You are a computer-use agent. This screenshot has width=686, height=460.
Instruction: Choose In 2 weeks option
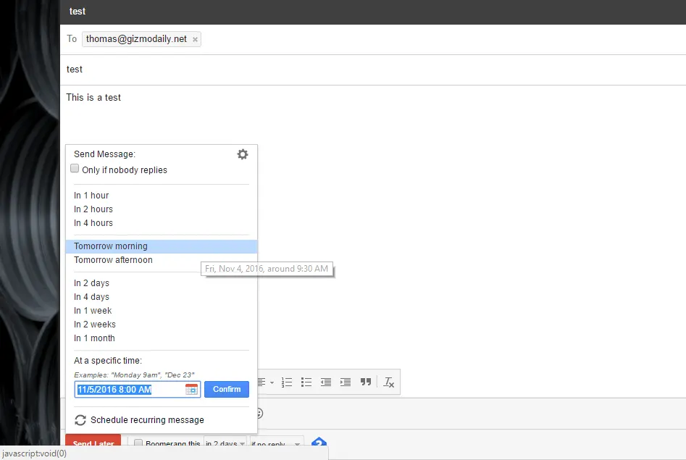162,325
